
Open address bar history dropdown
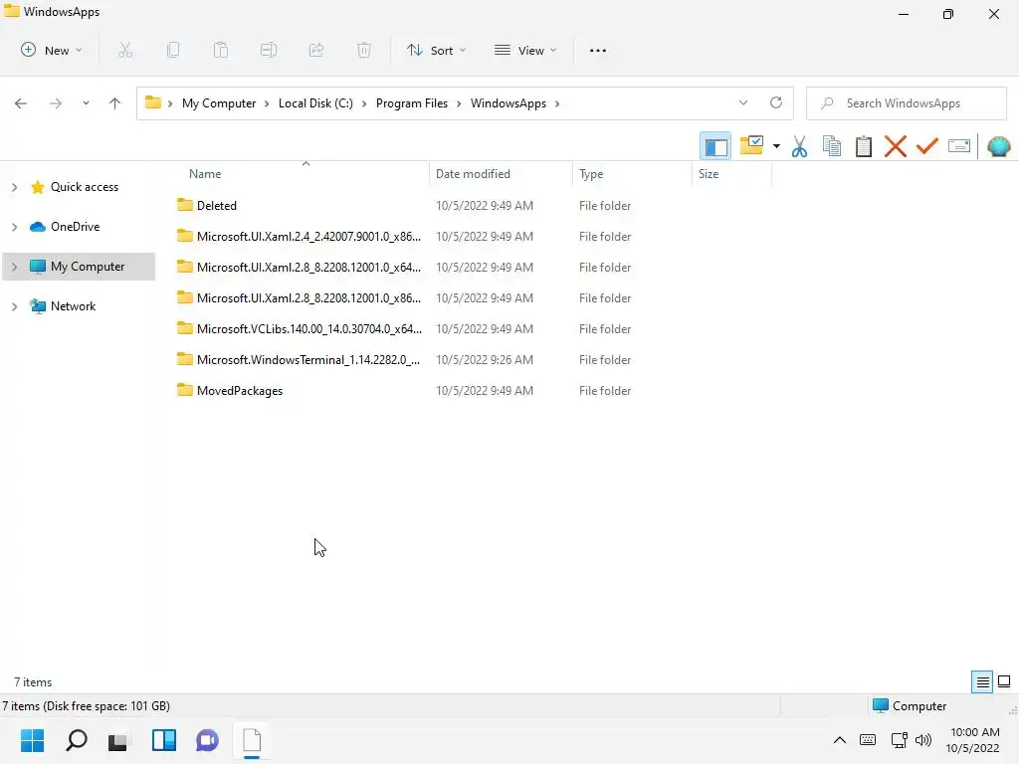coord(743,102)
